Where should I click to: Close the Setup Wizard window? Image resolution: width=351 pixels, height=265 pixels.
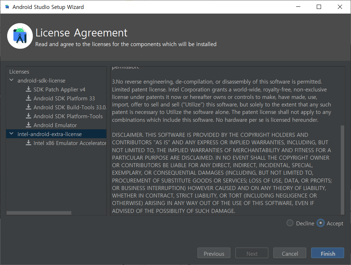(340, 7)
